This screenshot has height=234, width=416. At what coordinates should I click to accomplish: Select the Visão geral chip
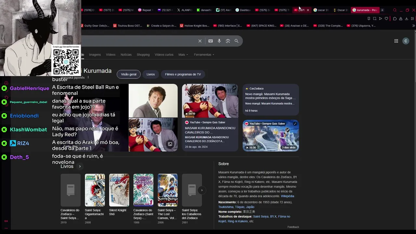click(129, 74)
